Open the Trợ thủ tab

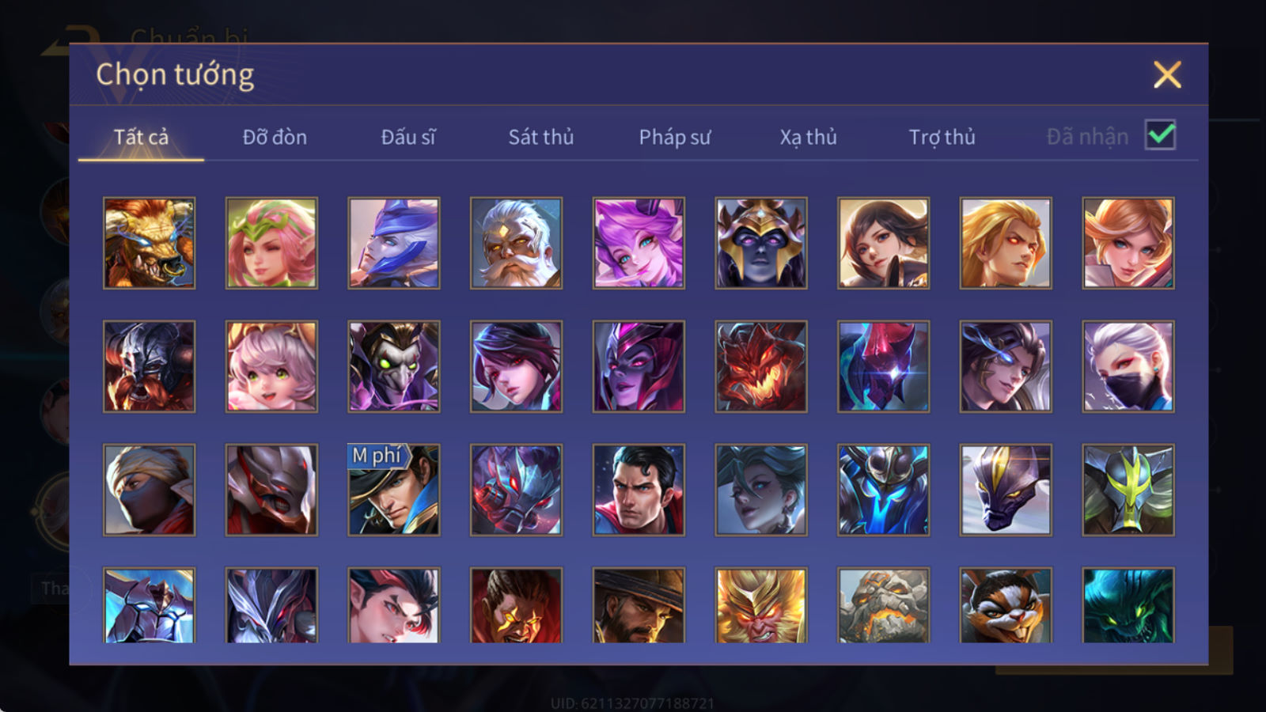tap(942, 137)
